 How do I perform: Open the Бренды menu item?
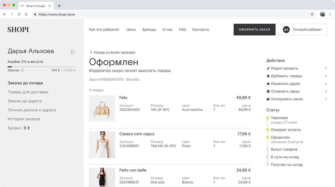[x=149, y=30]
